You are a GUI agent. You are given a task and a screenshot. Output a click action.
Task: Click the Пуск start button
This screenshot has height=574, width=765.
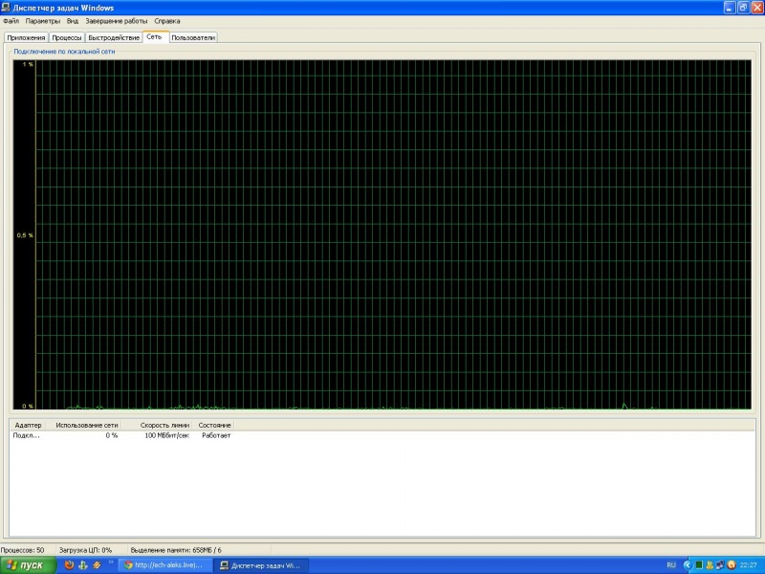pos(26,565)
